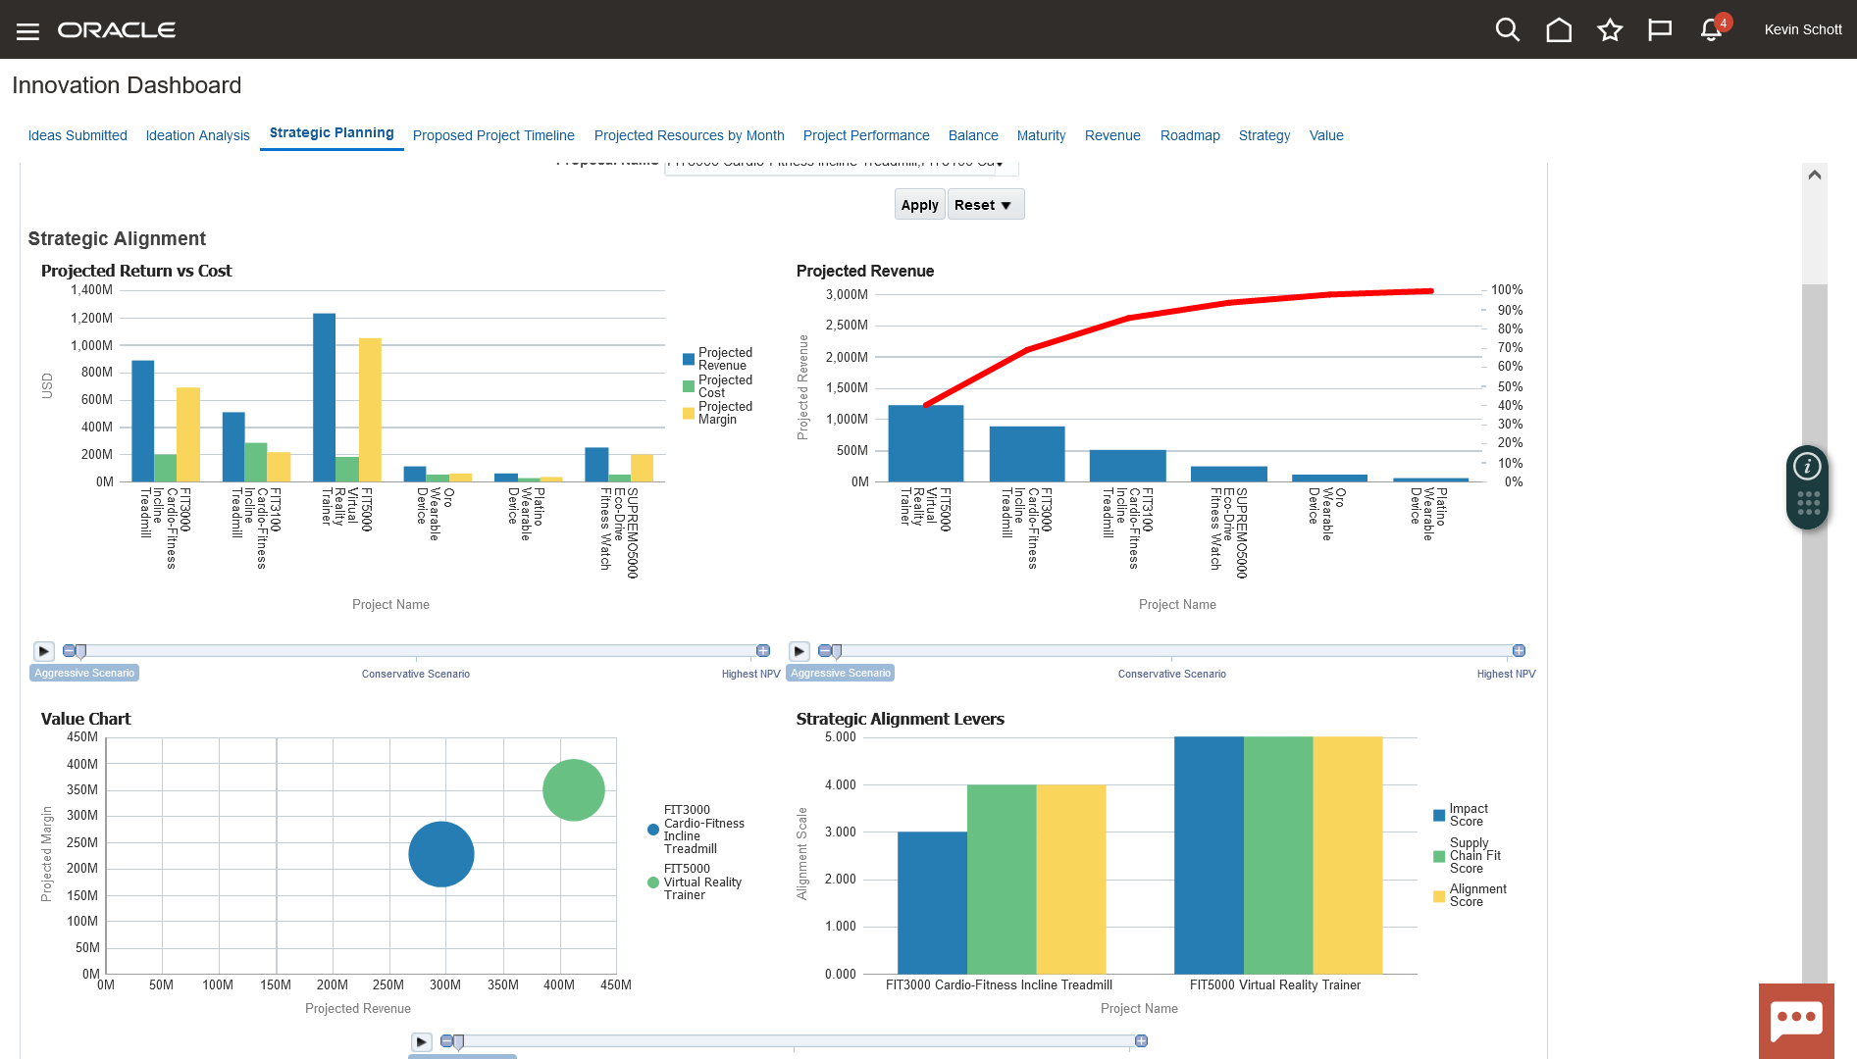The height and width of the screenshot is (1059, 1857).
Task: Toggle FIT5000 Virtual Reality Trainer legend entry
Action: (701, 882)
